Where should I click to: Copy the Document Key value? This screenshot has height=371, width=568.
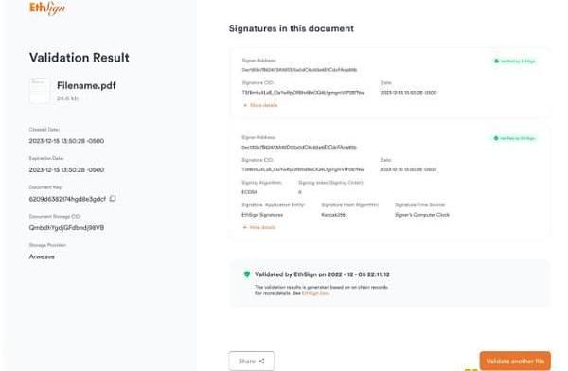coord(113,198)
